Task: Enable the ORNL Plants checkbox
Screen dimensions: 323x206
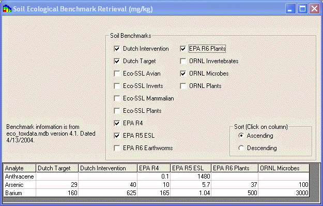Action: point(183,86)
